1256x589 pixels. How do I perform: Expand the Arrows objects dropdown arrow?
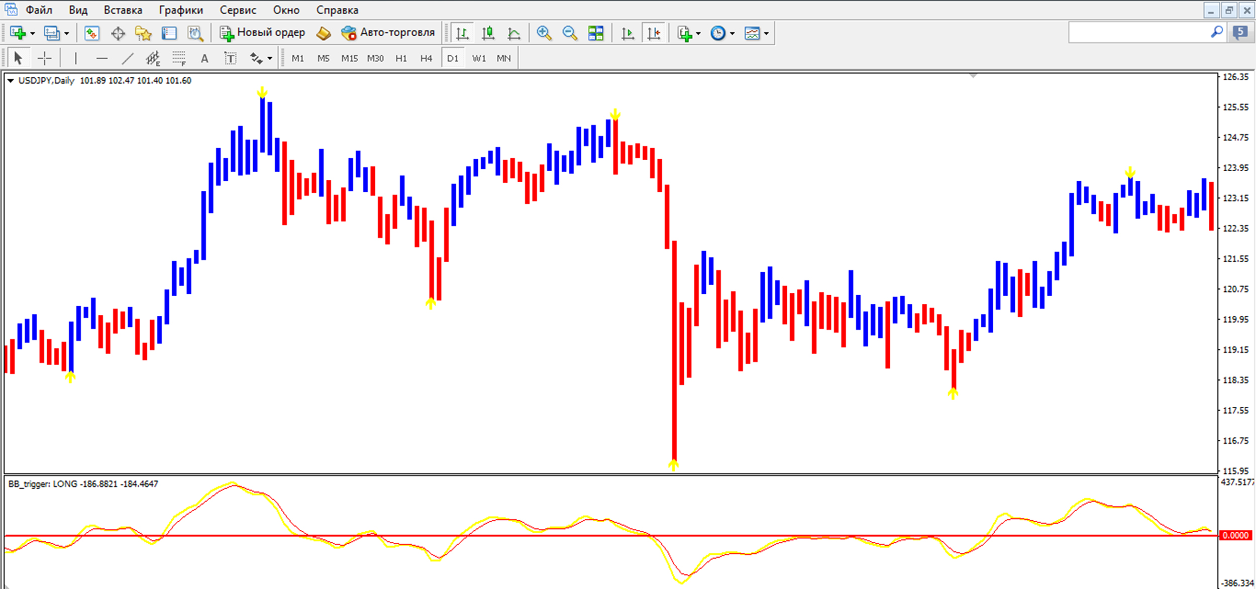pos(270,59)
